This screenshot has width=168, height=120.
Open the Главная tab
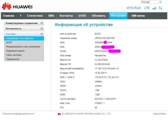8,16
